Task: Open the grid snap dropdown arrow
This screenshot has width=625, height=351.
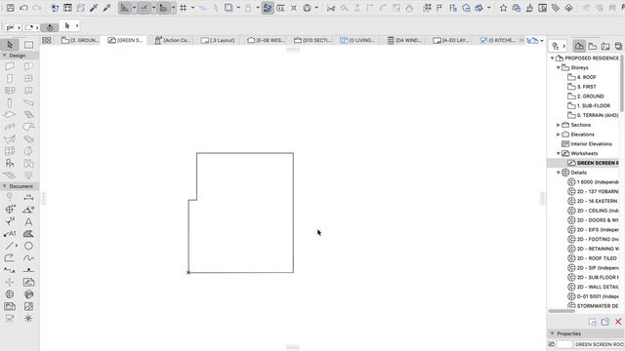Action: [193, 8]
